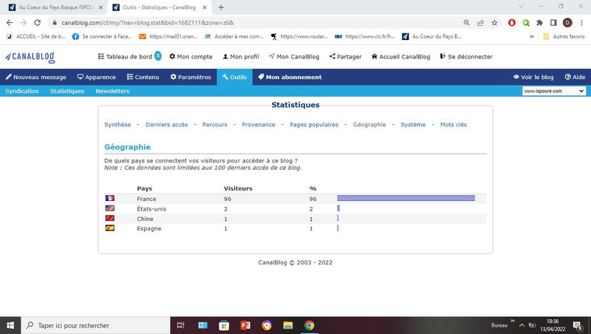Click Voir le blog

533,77
